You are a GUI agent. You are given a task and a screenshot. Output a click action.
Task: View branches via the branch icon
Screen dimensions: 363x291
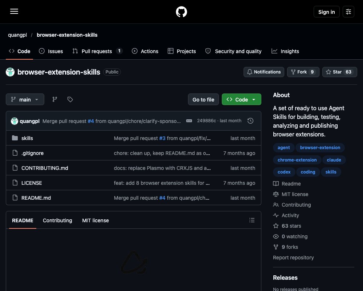pos(55,99)
